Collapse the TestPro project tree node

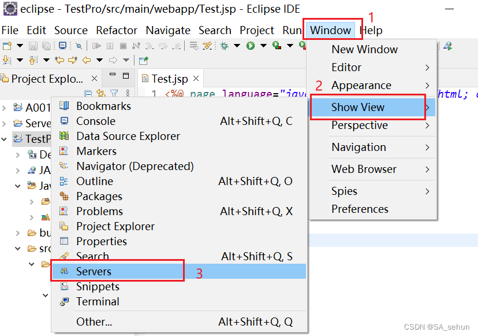[x=5, y=139]
